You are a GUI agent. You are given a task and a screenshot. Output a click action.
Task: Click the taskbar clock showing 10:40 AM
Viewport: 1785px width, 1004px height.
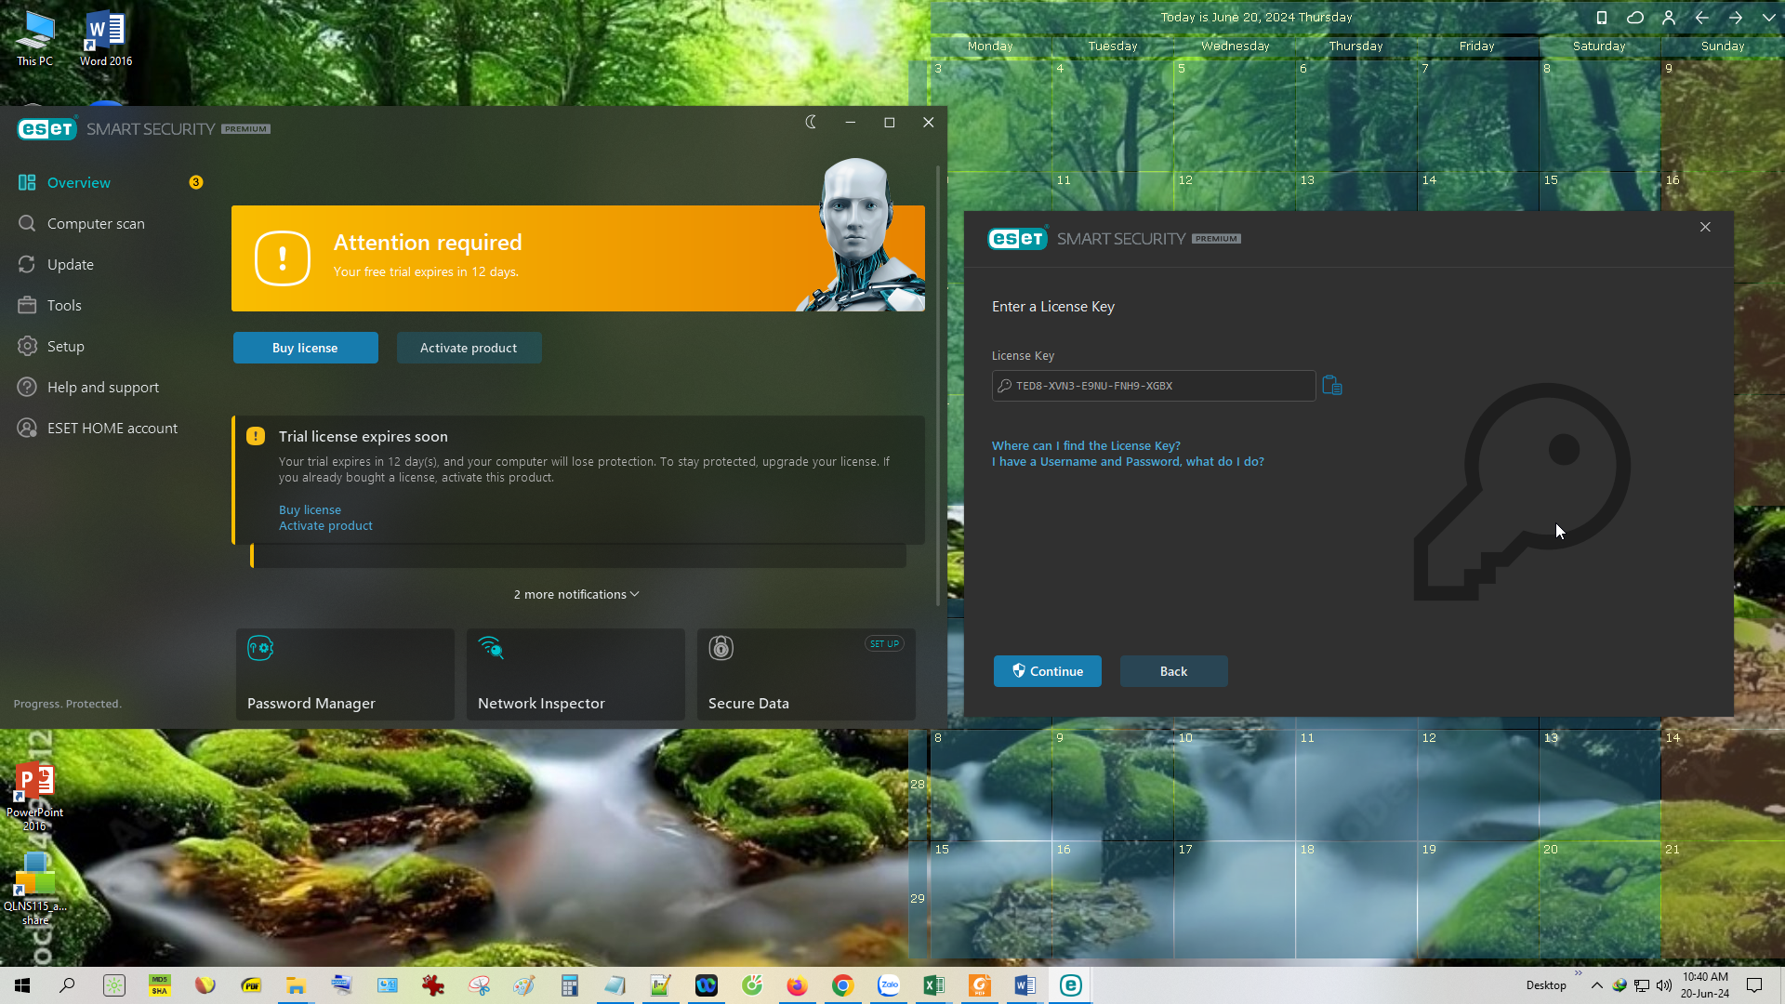click(1705, 985)
